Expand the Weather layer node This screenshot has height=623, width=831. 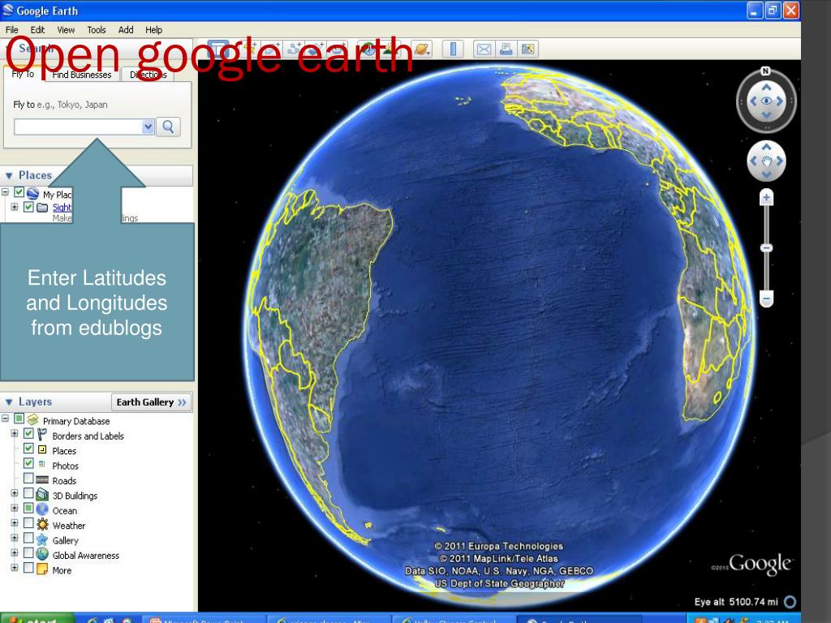click(x=15, y=523)
